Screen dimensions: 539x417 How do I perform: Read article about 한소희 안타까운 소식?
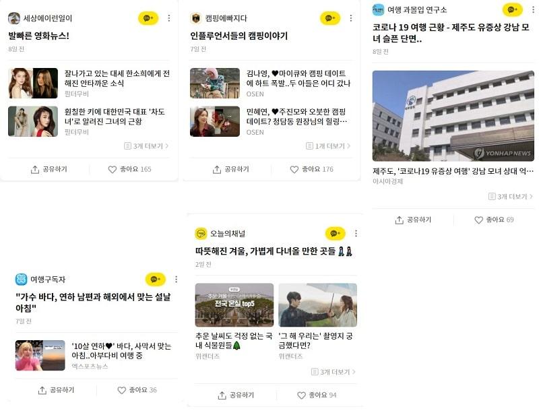tap(117, 78)
